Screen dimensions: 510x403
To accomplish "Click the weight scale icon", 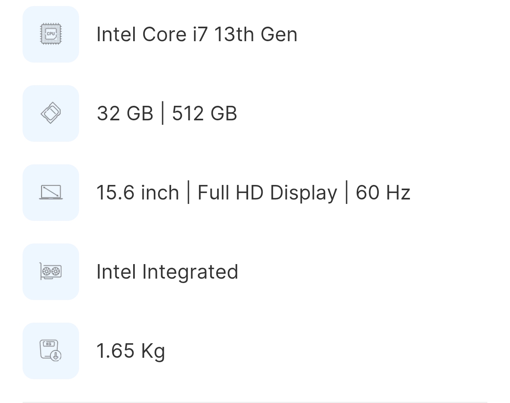I will coord(50,351).
